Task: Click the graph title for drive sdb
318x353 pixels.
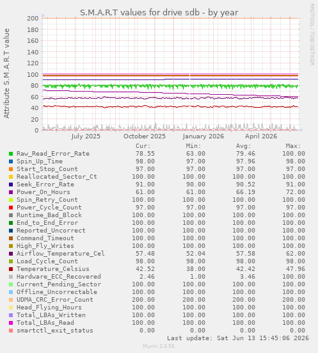Action: pos(159,13)
